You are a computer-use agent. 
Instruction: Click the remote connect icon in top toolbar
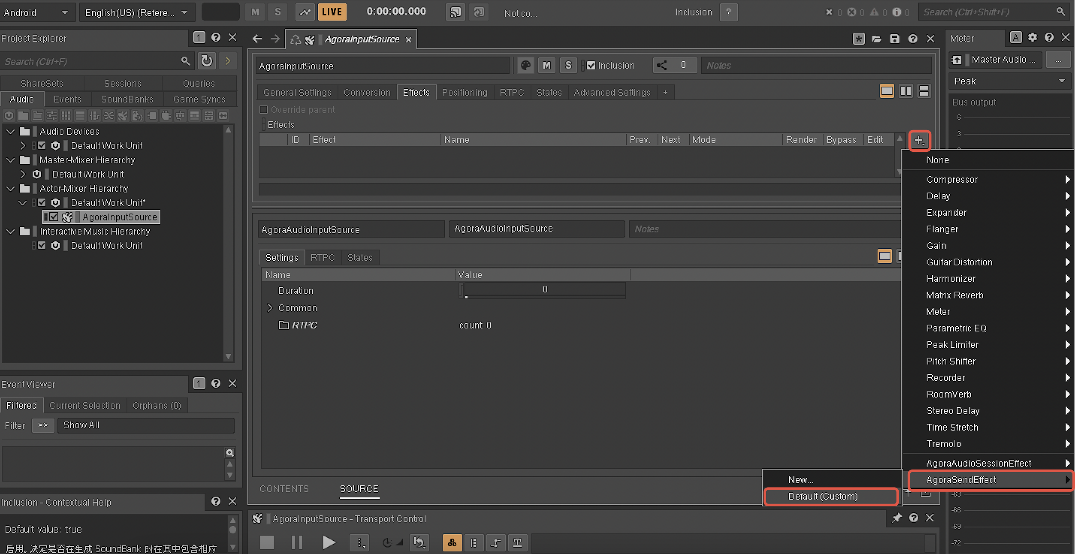pyautogui.click(x=456, y=12)
